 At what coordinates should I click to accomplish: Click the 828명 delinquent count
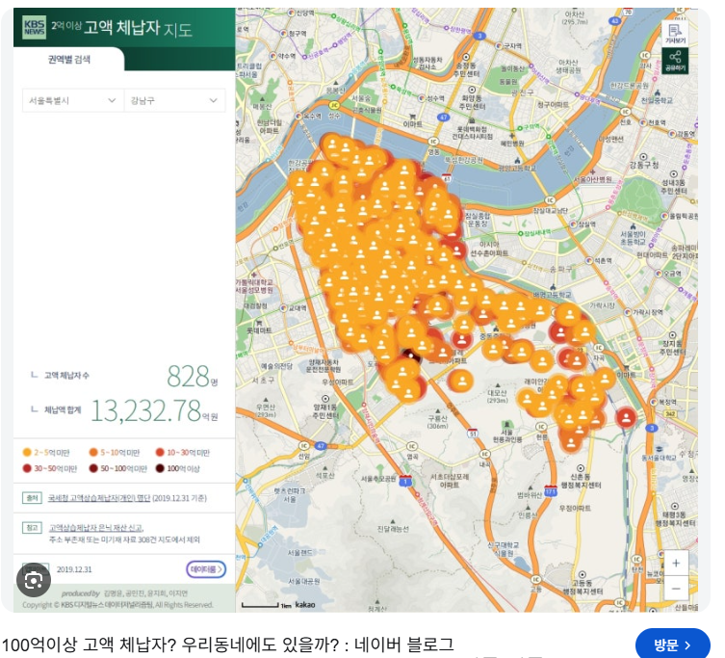point(192,376)
